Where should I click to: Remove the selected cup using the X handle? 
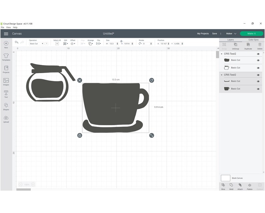point(80,80)
